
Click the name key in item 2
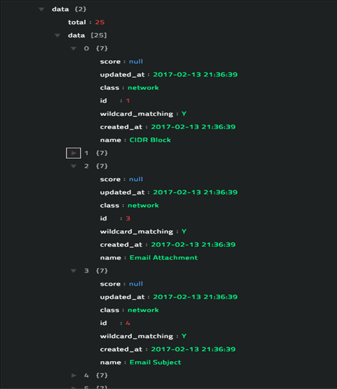pos(111,258)
